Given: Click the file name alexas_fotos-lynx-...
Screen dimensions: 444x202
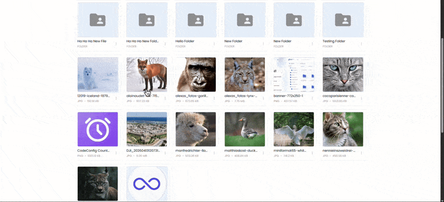Looking at the screenshot, I should coord(241,96).
